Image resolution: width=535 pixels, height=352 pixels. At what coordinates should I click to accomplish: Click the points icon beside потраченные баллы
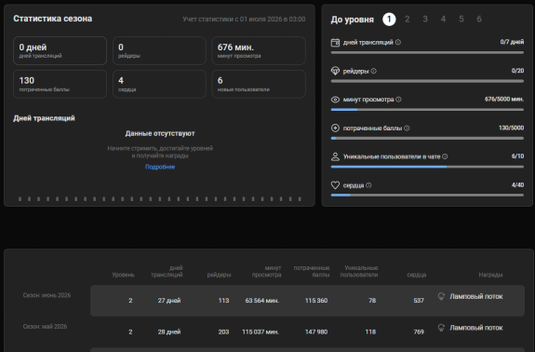click(335, 128)
